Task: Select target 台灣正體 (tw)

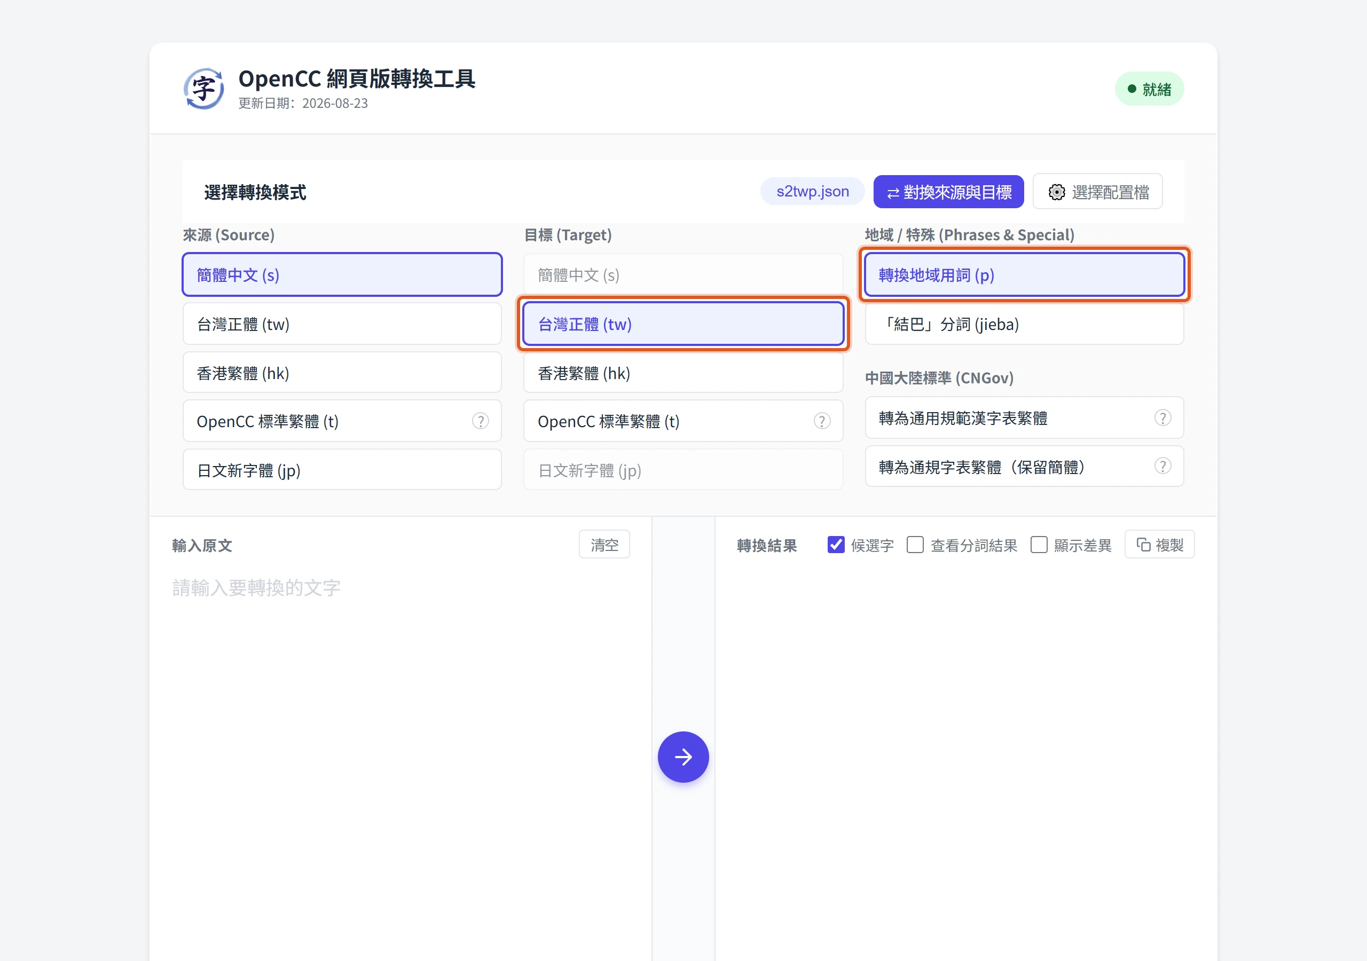Action: 683,324
